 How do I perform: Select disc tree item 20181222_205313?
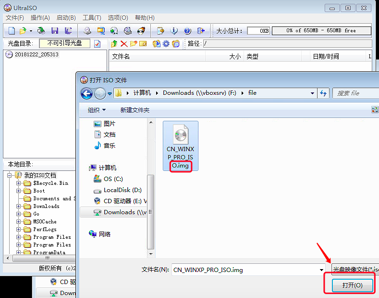[x=37, y=54]
